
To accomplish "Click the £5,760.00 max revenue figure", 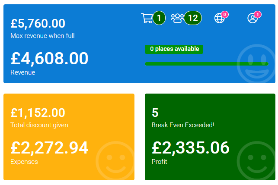I will click(38, 24).
